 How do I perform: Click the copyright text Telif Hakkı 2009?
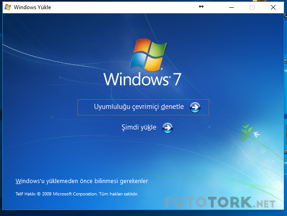77,194
